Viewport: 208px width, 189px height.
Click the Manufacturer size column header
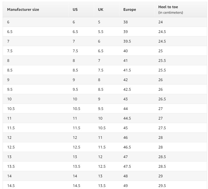point(23,10)
